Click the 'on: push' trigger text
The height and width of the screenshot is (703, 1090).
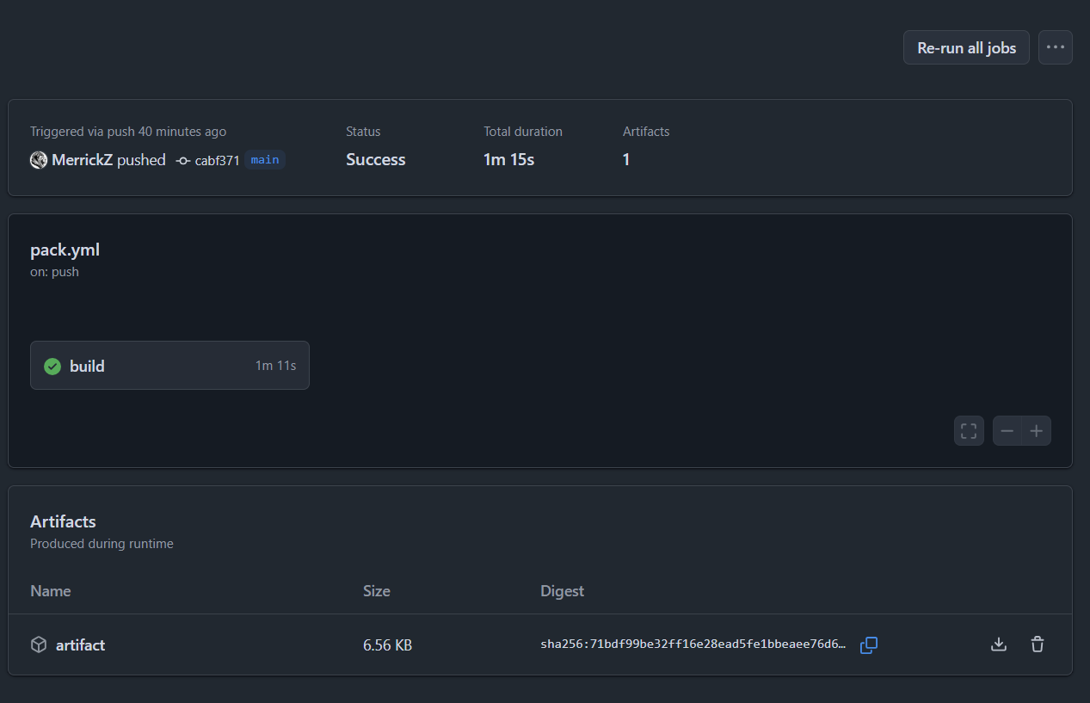tap(54, 272)
